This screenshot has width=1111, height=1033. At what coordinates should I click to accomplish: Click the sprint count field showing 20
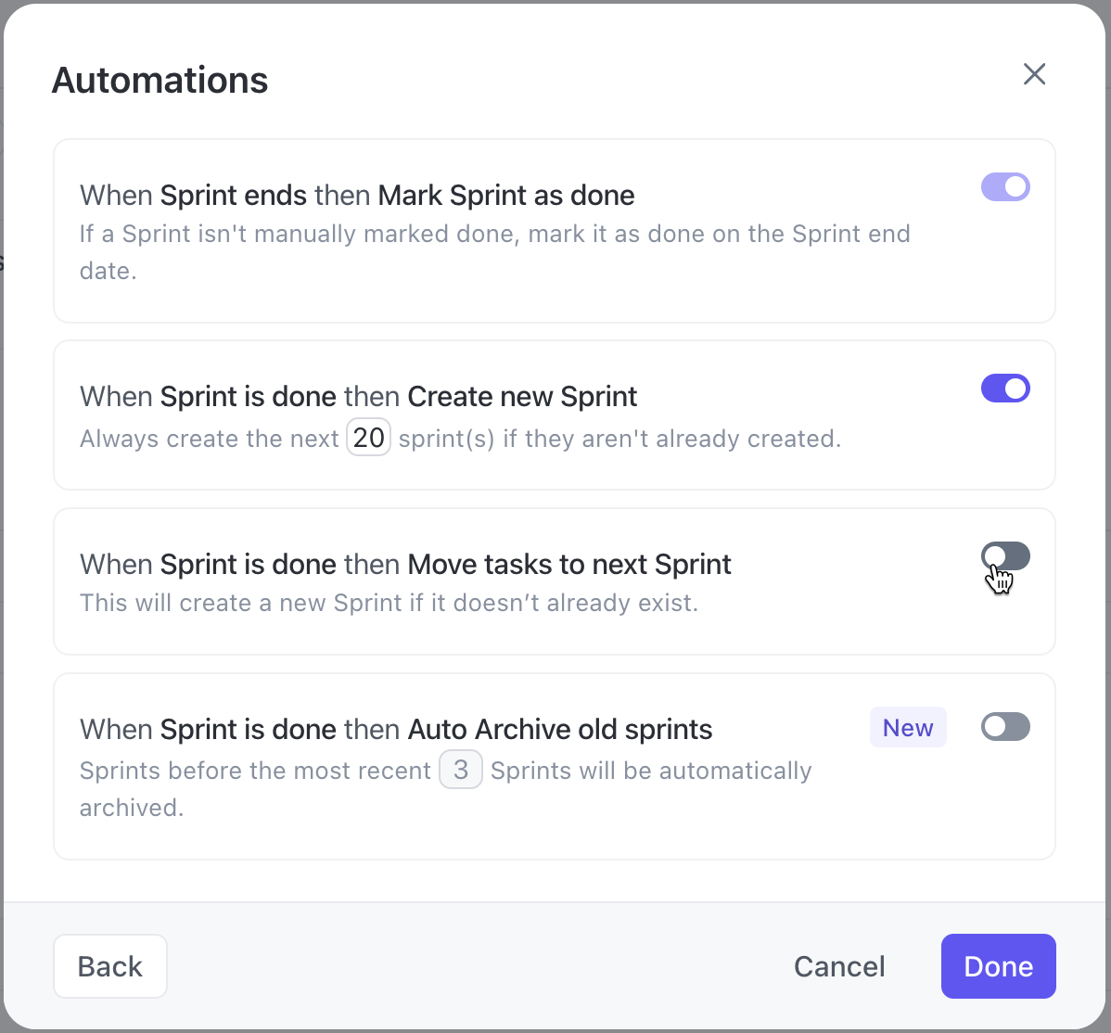coord(368,438)
